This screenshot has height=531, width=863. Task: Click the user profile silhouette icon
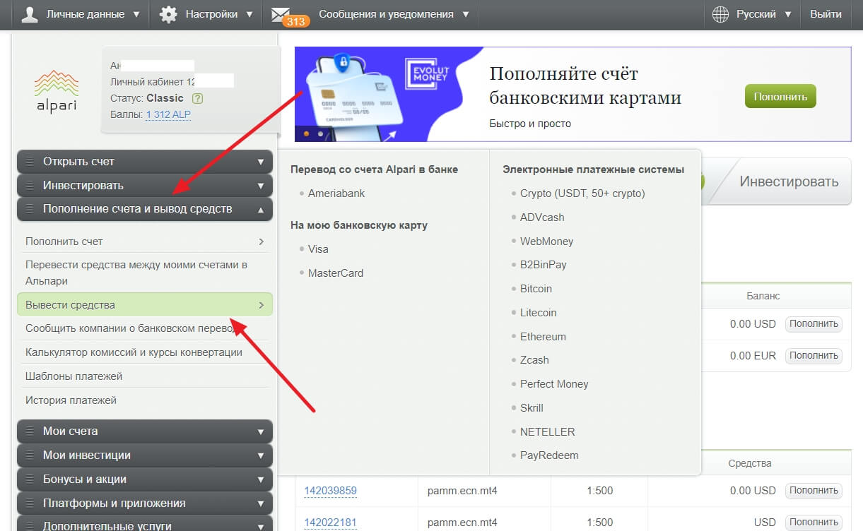pos(30,14)
